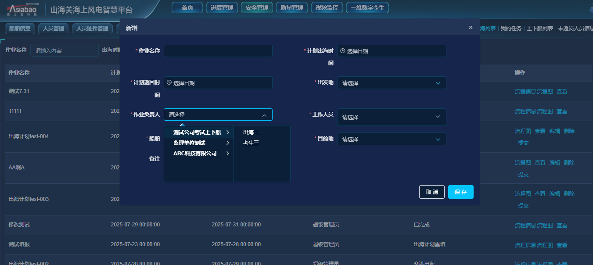Image resolution: width=593 pixels, height=265 pixels.
Task: Click 查看 for 出海计划test-003
Action: click(x=540, y=194)
